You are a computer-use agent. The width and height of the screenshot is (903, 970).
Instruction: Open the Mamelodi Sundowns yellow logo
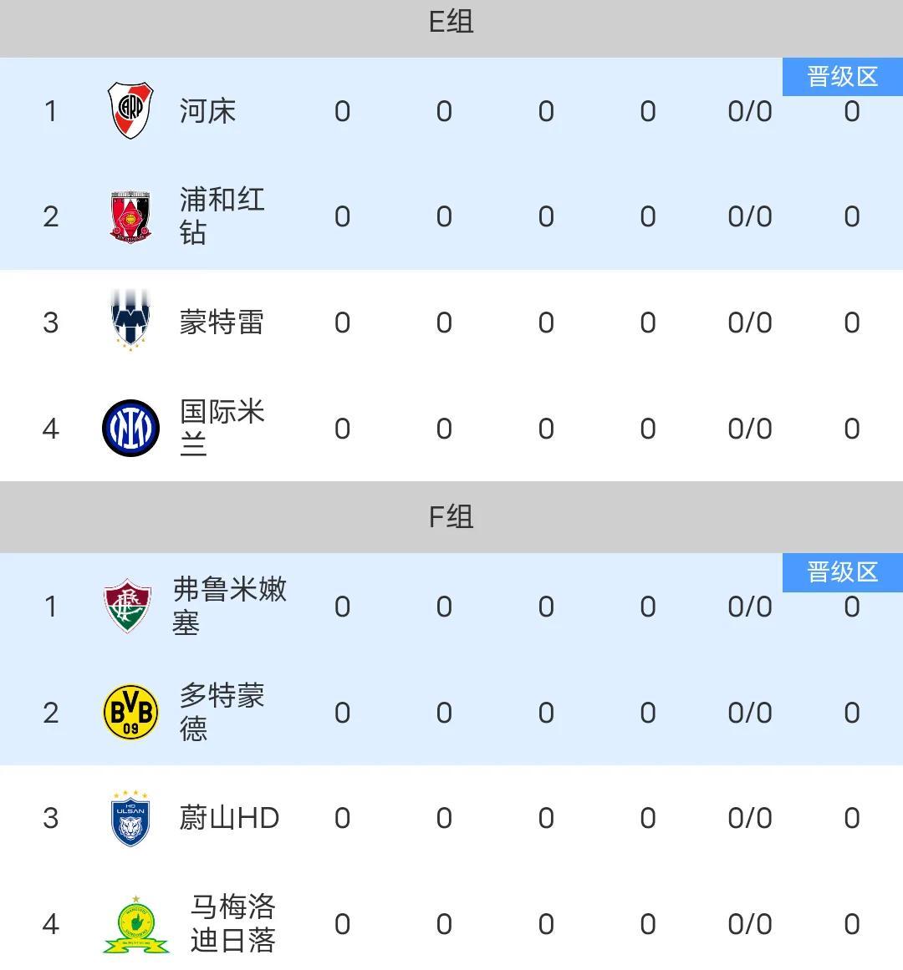coord(135,925)
